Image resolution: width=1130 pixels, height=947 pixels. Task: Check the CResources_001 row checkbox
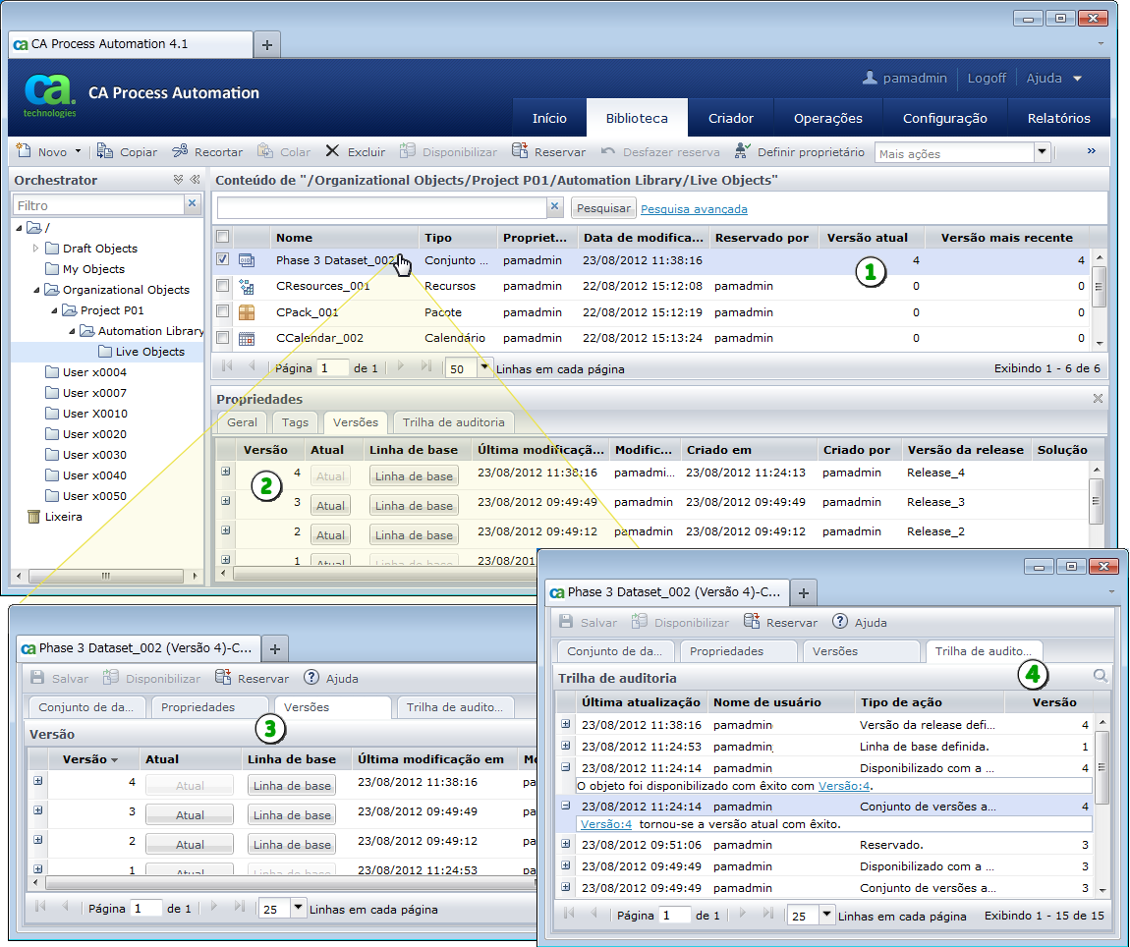(223, 286)
